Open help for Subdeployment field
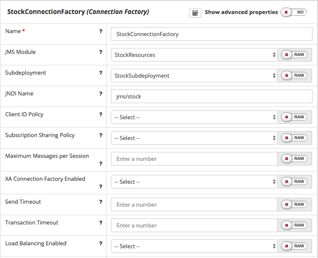The width and height of the screenshot is (318, 258). point(101,73)
